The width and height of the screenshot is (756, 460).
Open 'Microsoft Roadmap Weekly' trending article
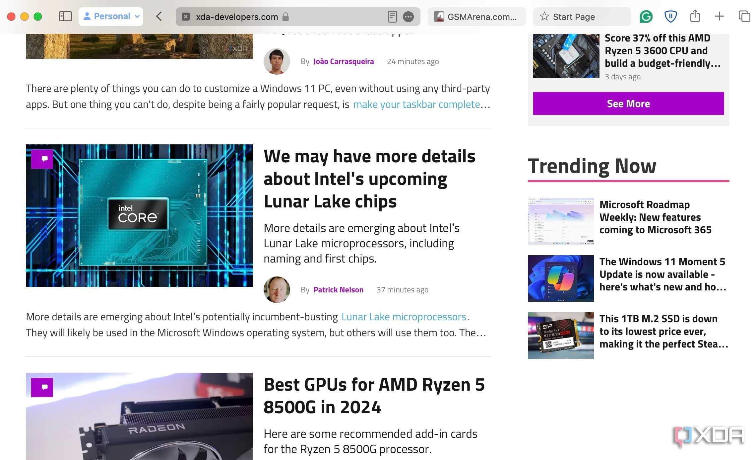coord(655,217)
